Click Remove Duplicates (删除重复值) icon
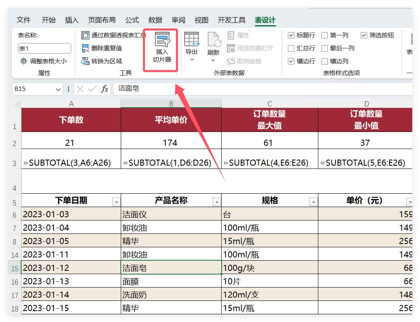420x322 pixels. [x=85, y=48]
